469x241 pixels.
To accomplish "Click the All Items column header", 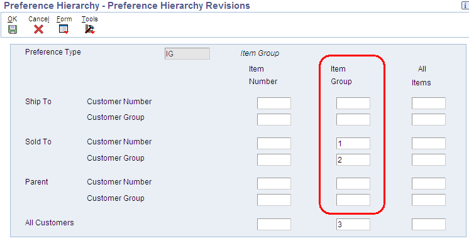I will pos(421,76).
